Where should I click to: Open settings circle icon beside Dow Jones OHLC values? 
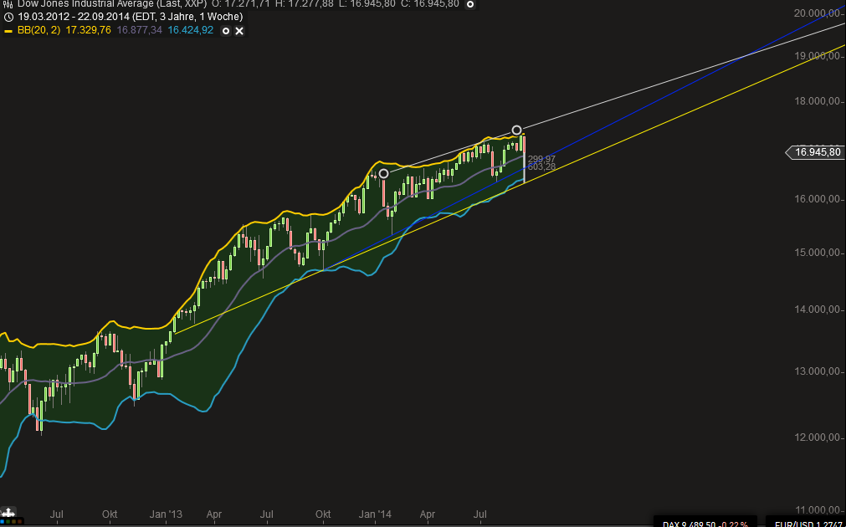coord(470,4)
